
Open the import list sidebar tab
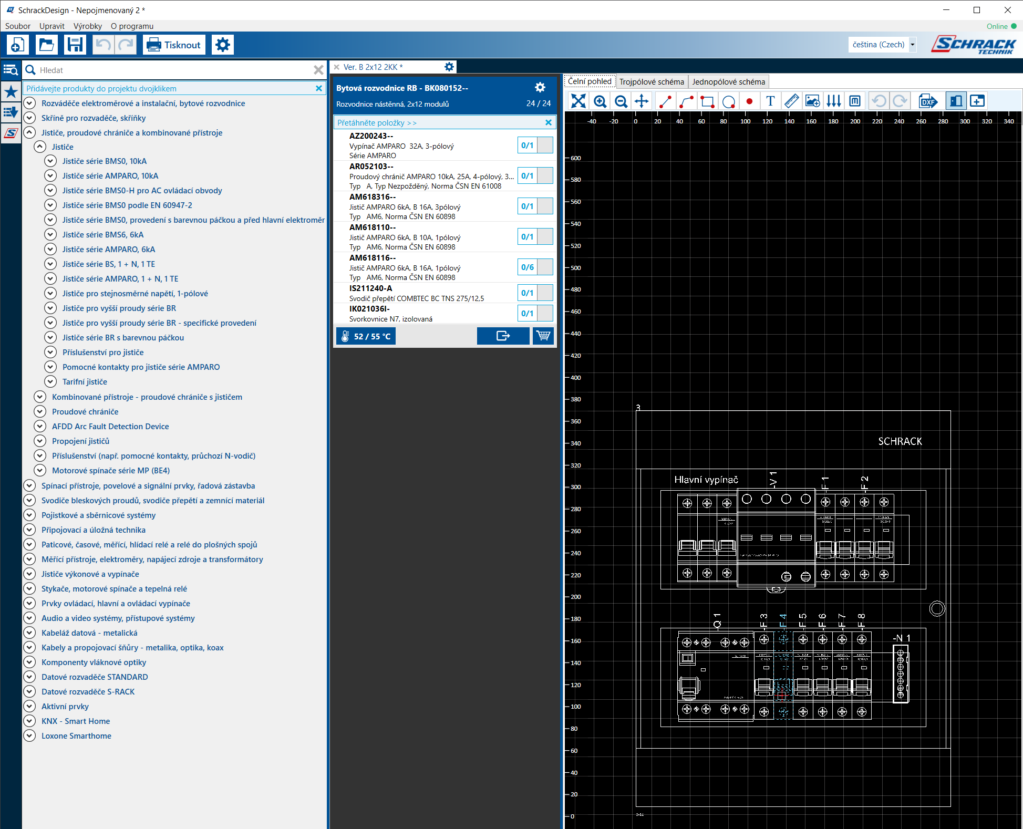tap(11, 112)
